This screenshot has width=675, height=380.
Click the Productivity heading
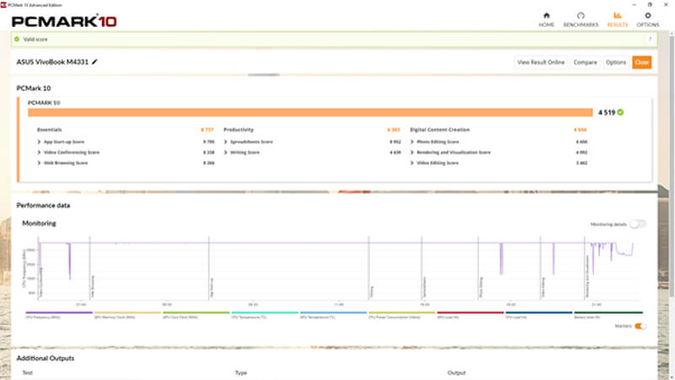click(239, 130)
